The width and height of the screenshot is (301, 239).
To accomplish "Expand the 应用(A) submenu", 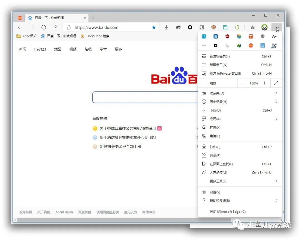I will pos(240,119).
